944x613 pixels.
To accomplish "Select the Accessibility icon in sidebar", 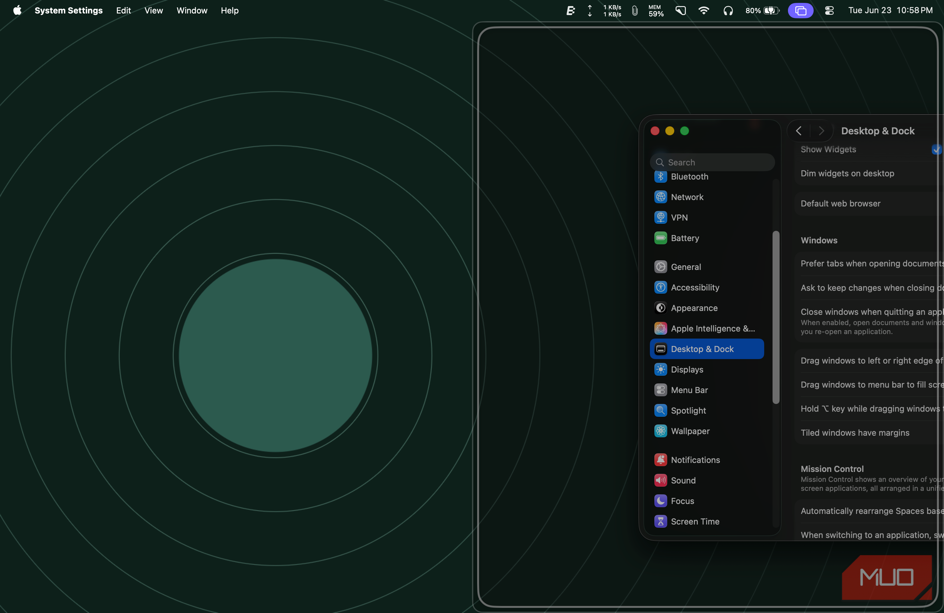I will [660, 288].
